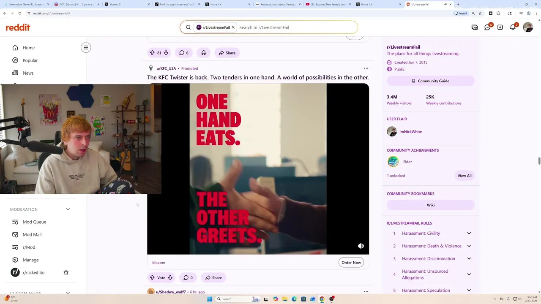The image size is (541, 304).
Task: Downvote the post with 81 points
Action: coord(166,53)
